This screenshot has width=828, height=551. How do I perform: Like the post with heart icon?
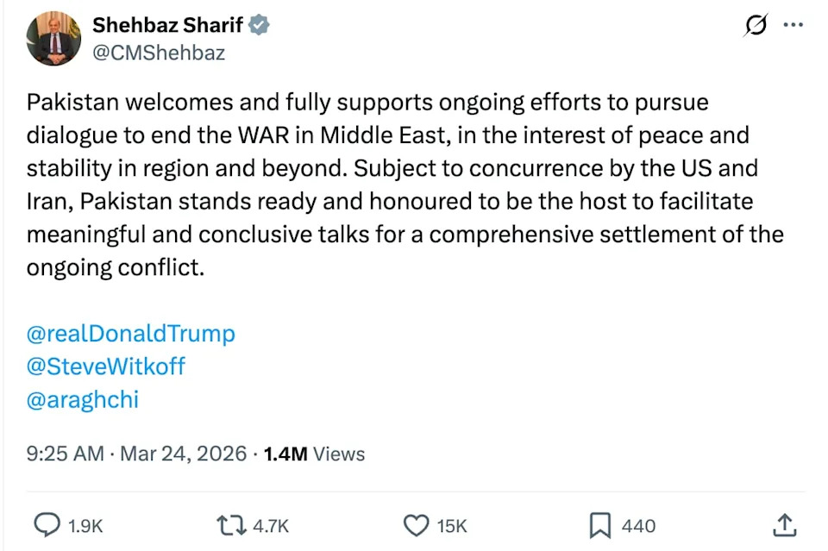417,525
